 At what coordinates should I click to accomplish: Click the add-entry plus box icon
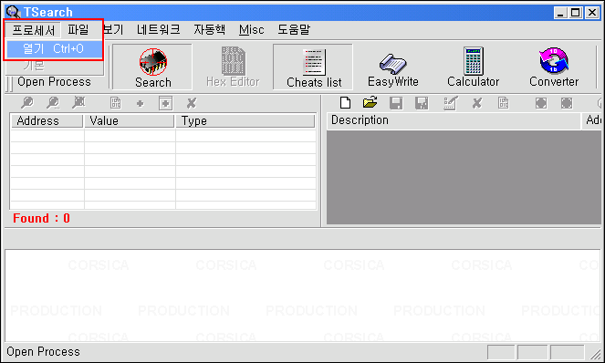[x=165, y=103]
